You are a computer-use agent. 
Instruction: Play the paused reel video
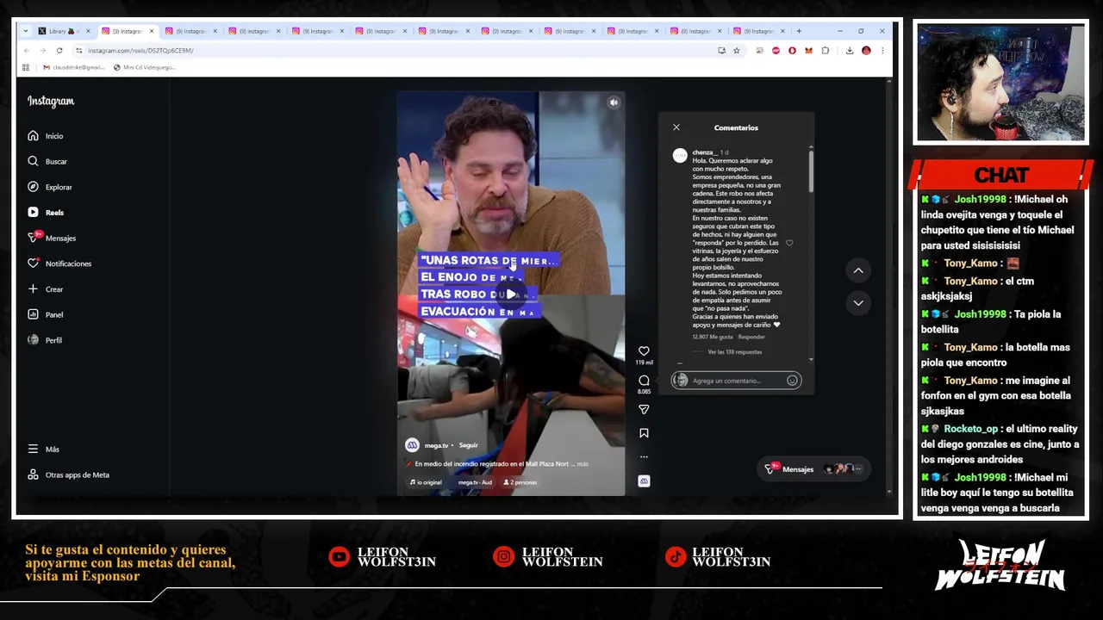(511, 294)
